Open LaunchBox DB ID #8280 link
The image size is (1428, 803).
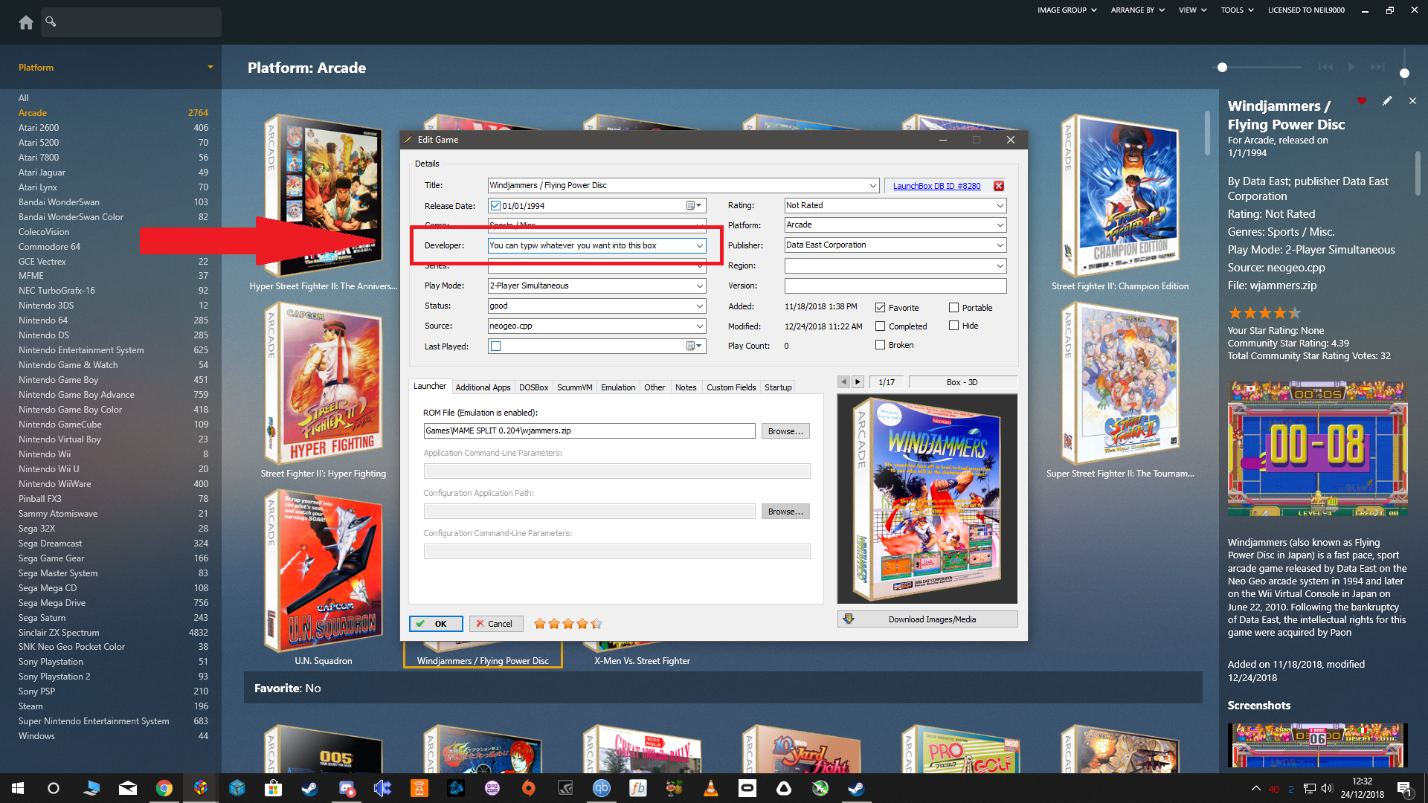tap(936, 186)
